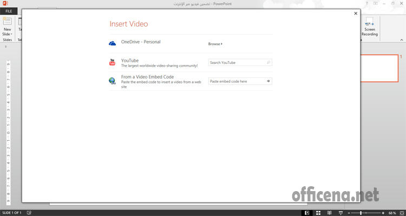Click the Paste embed code here field

240,81
